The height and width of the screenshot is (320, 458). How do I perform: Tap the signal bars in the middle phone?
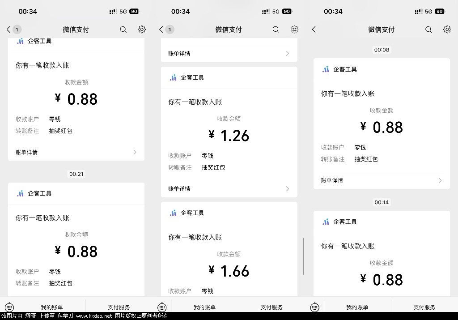[x=266, y=11]
